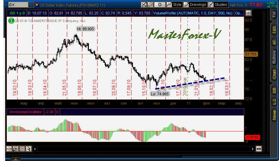Open the AT side tab
279x161 pixels.
coord(274,42)
